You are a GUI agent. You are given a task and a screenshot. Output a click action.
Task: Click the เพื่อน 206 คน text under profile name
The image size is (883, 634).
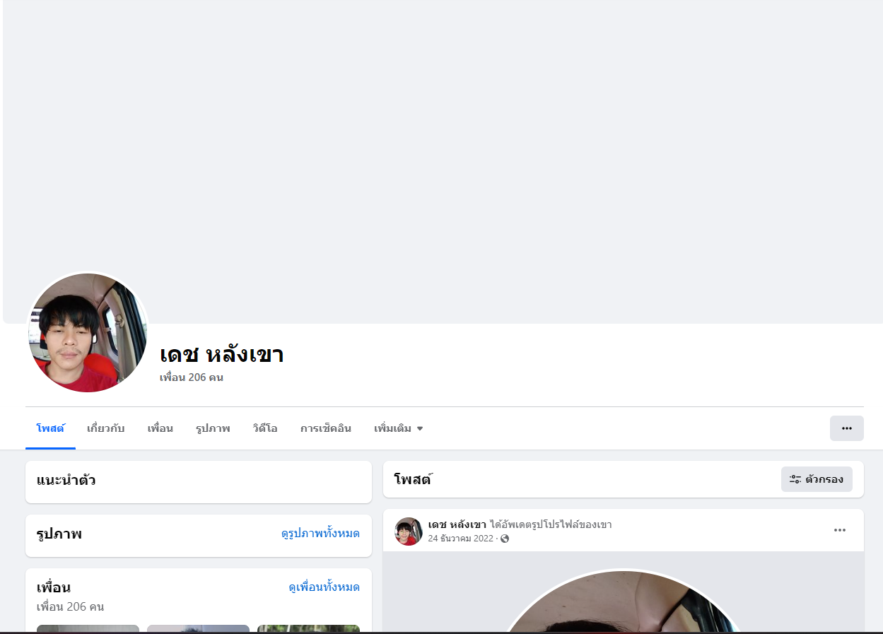coord(192,377)
